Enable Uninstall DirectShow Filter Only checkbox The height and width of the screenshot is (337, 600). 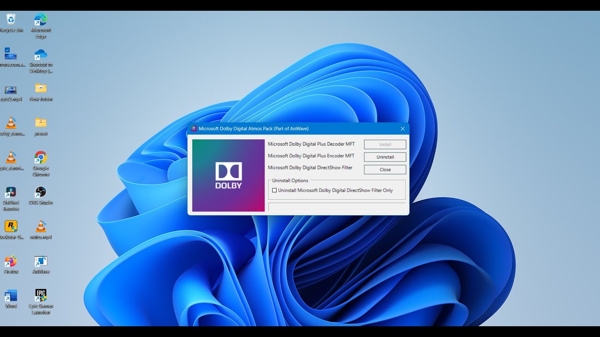point(275,190)
